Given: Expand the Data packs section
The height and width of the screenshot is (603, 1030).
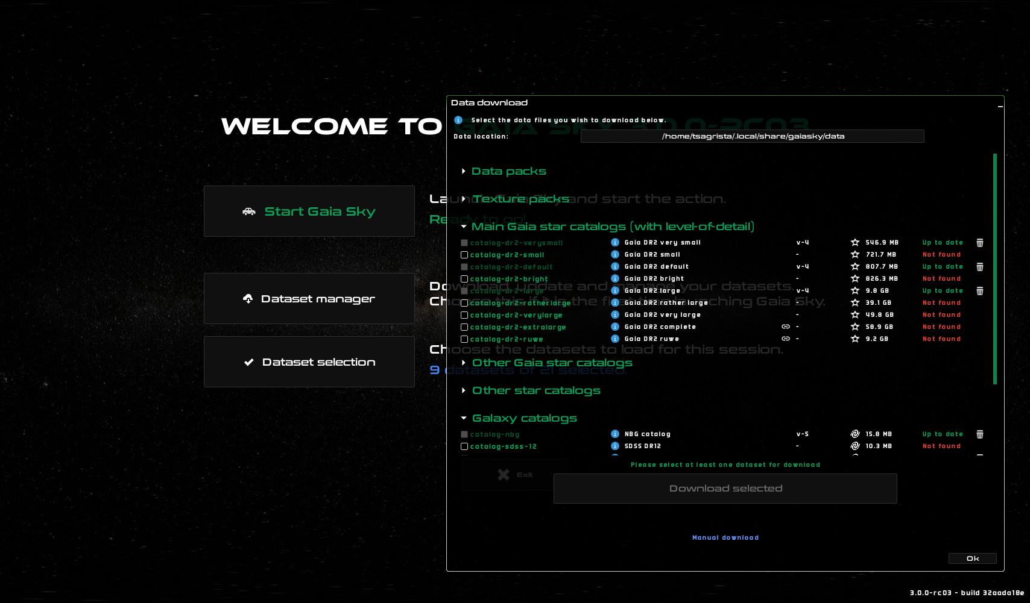Looking at the screenshot, I should point(463,172).
